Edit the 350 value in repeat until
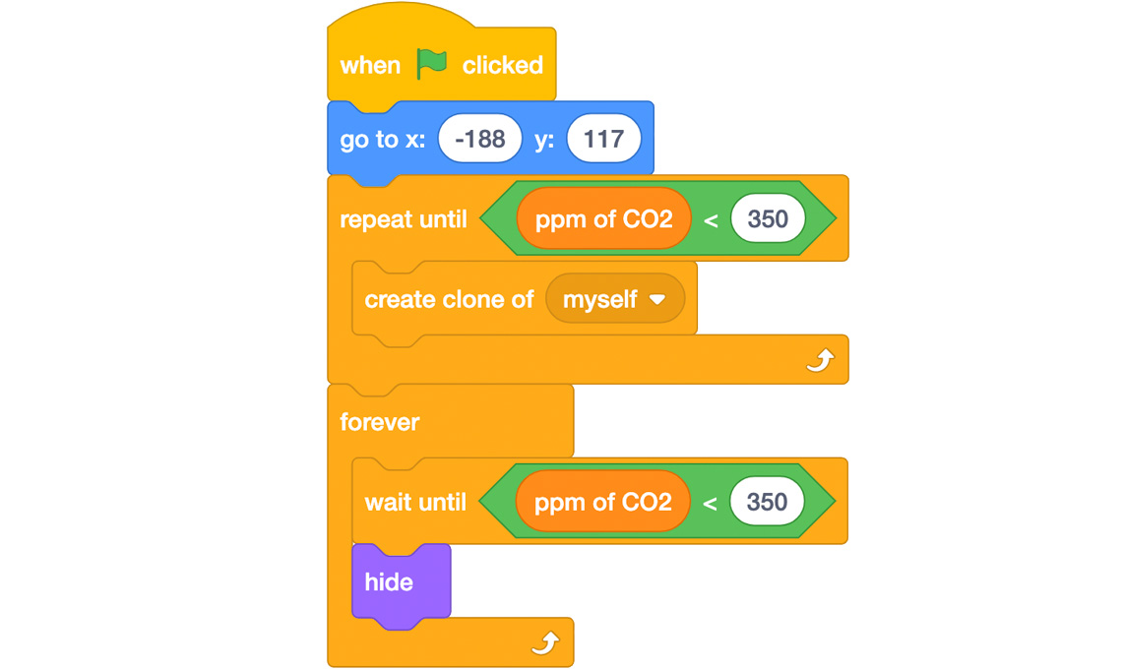 (768, 218)
